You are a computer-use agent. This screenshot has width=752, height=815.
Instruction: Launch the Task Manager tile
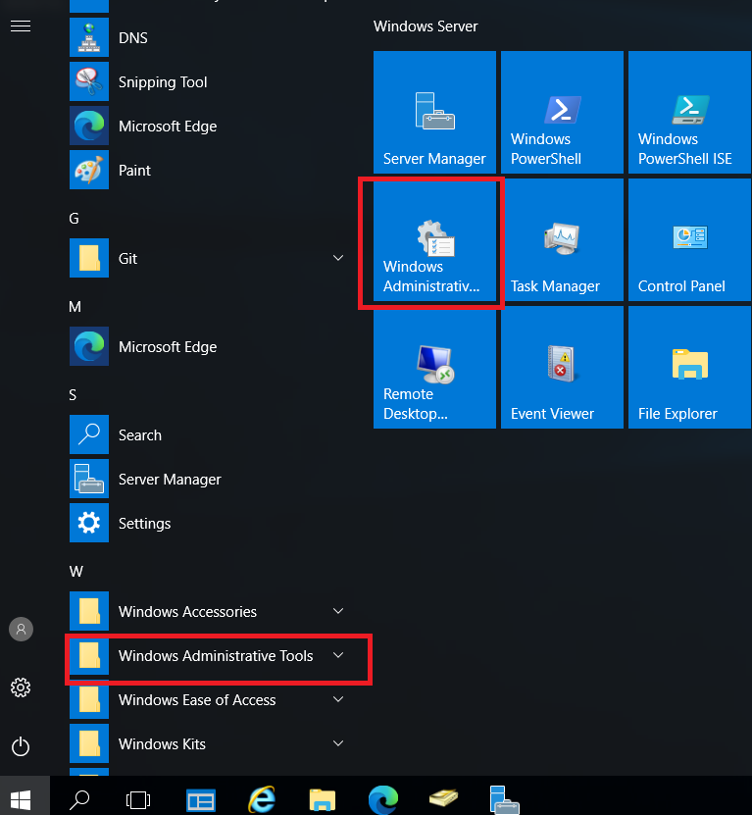[x=562, y=240]
